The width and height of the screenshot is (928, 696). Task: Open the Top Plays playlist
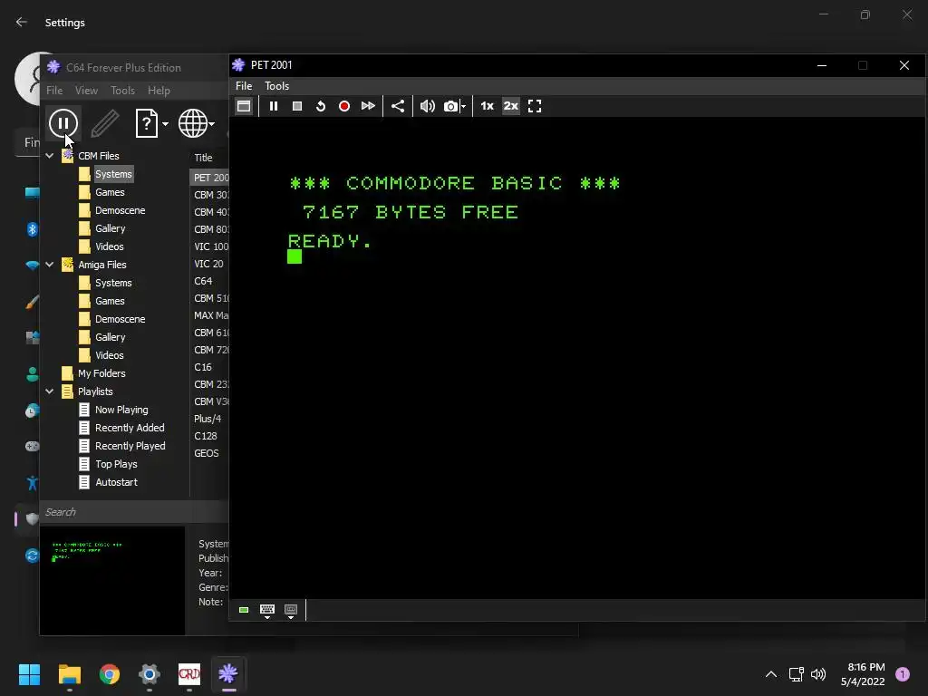pos(116,464)
